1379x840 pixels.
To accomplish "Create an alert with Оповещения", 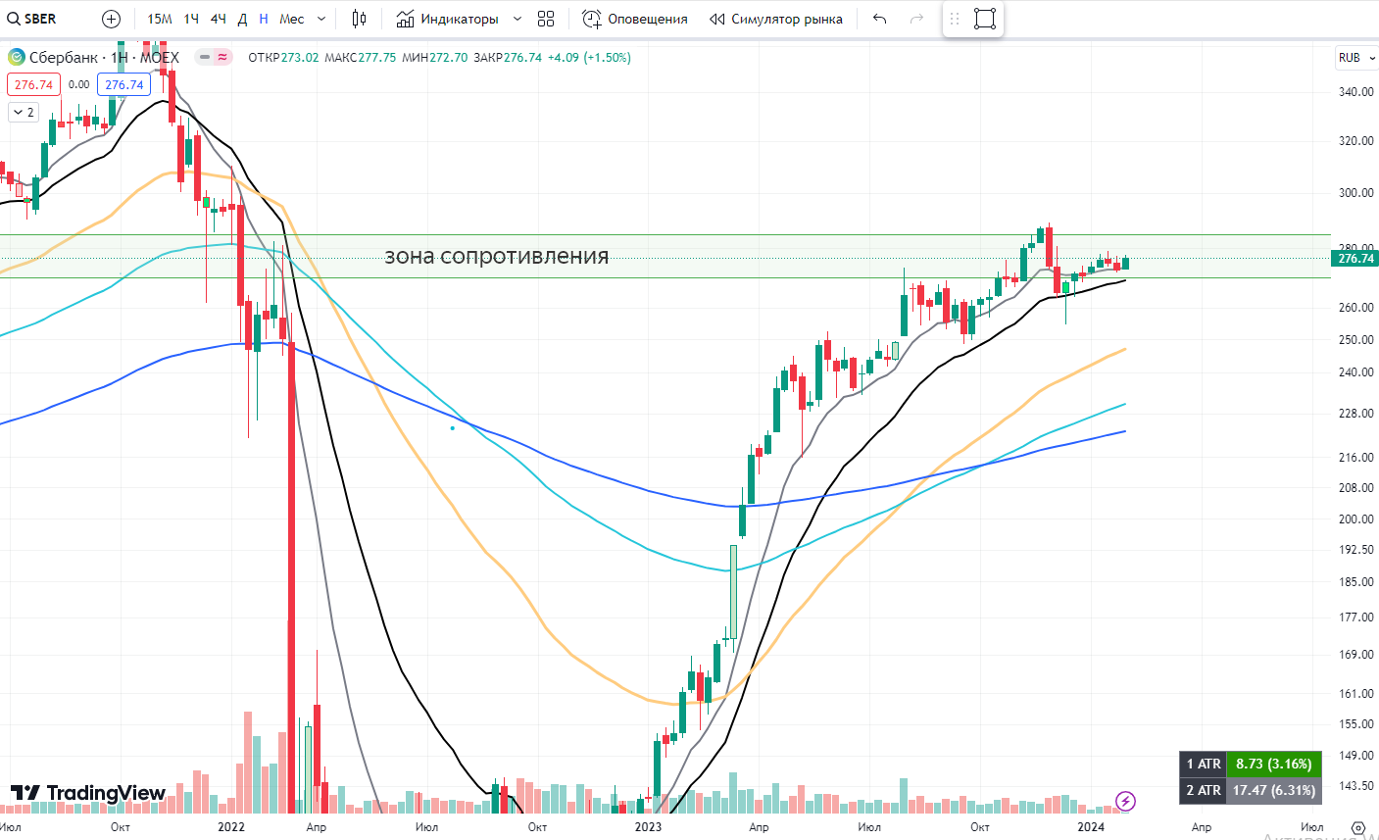I will pos(635,19).
